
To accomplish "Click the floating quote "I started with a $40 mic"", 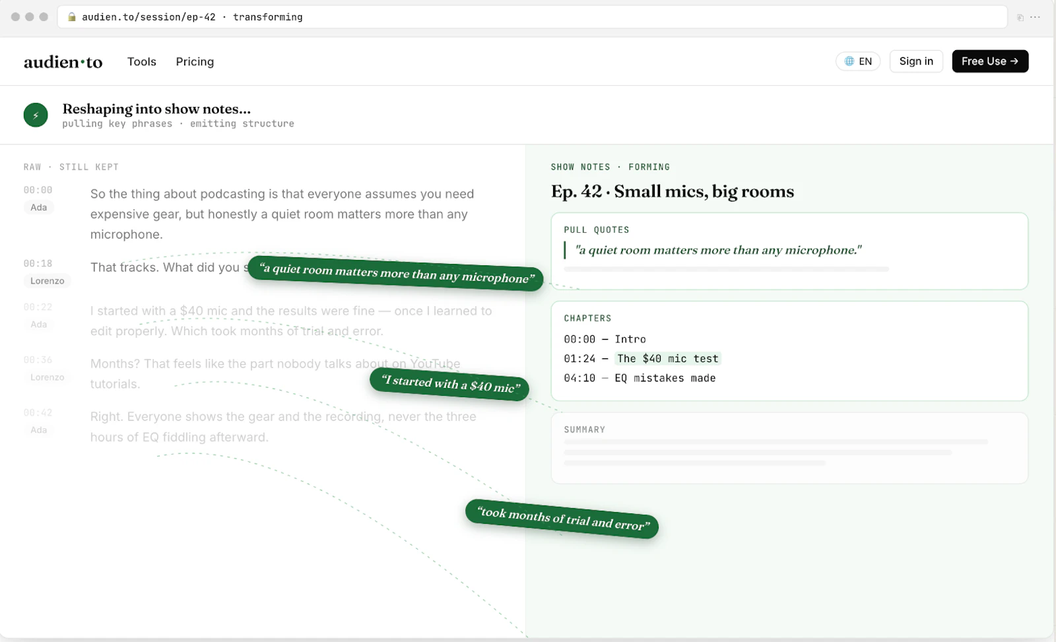I will point(449,385).
